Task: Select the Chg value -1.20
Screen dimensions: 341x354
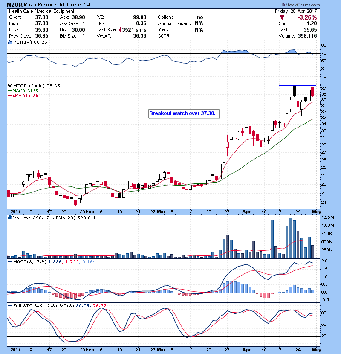Action: [x=311, y=23]
